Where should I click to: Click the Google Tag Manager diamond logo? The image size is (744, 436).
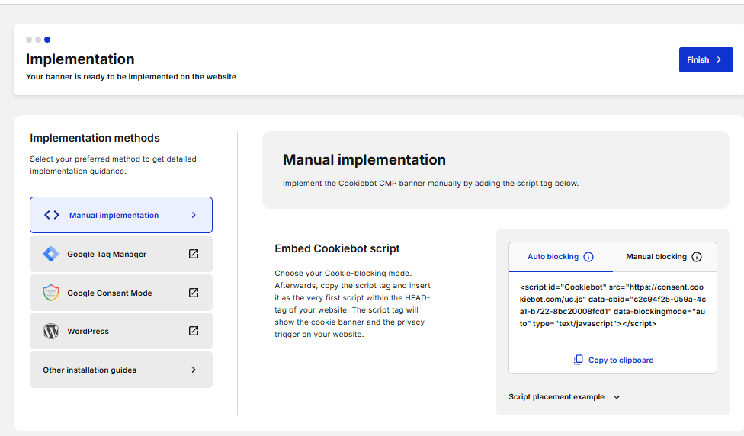coord(51,254)
